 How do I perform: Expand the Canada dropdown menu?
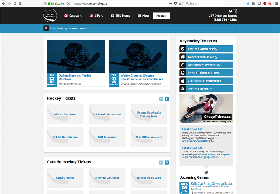click(x=73, y=16)
